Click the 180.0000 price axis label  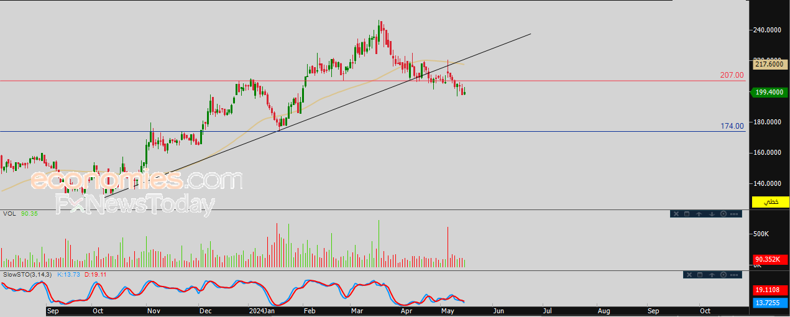pyautogui.click(x=766, y=122)
